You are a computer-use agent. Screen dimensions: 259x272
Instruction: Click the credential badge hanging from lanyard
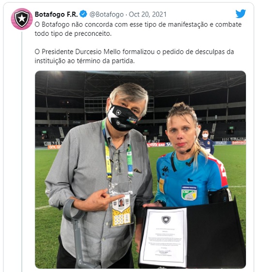pos(121,210)
